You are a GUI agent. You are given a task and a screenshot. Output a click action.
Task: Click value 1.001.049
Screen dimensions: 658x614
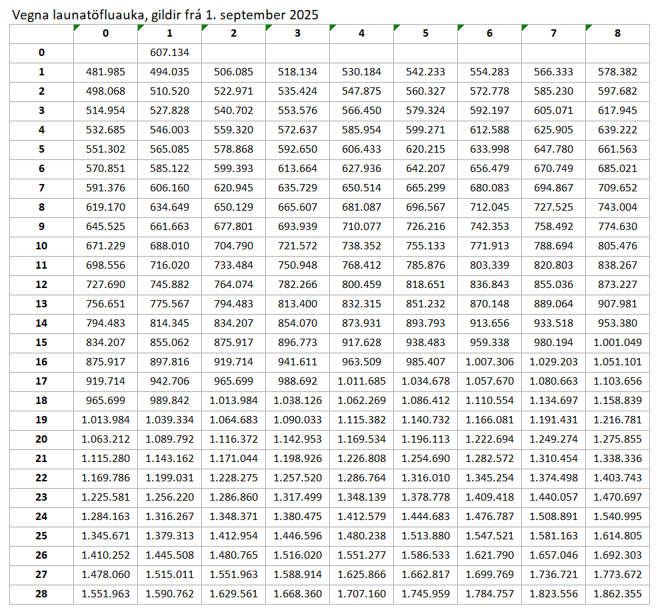[x=618, y=343]
